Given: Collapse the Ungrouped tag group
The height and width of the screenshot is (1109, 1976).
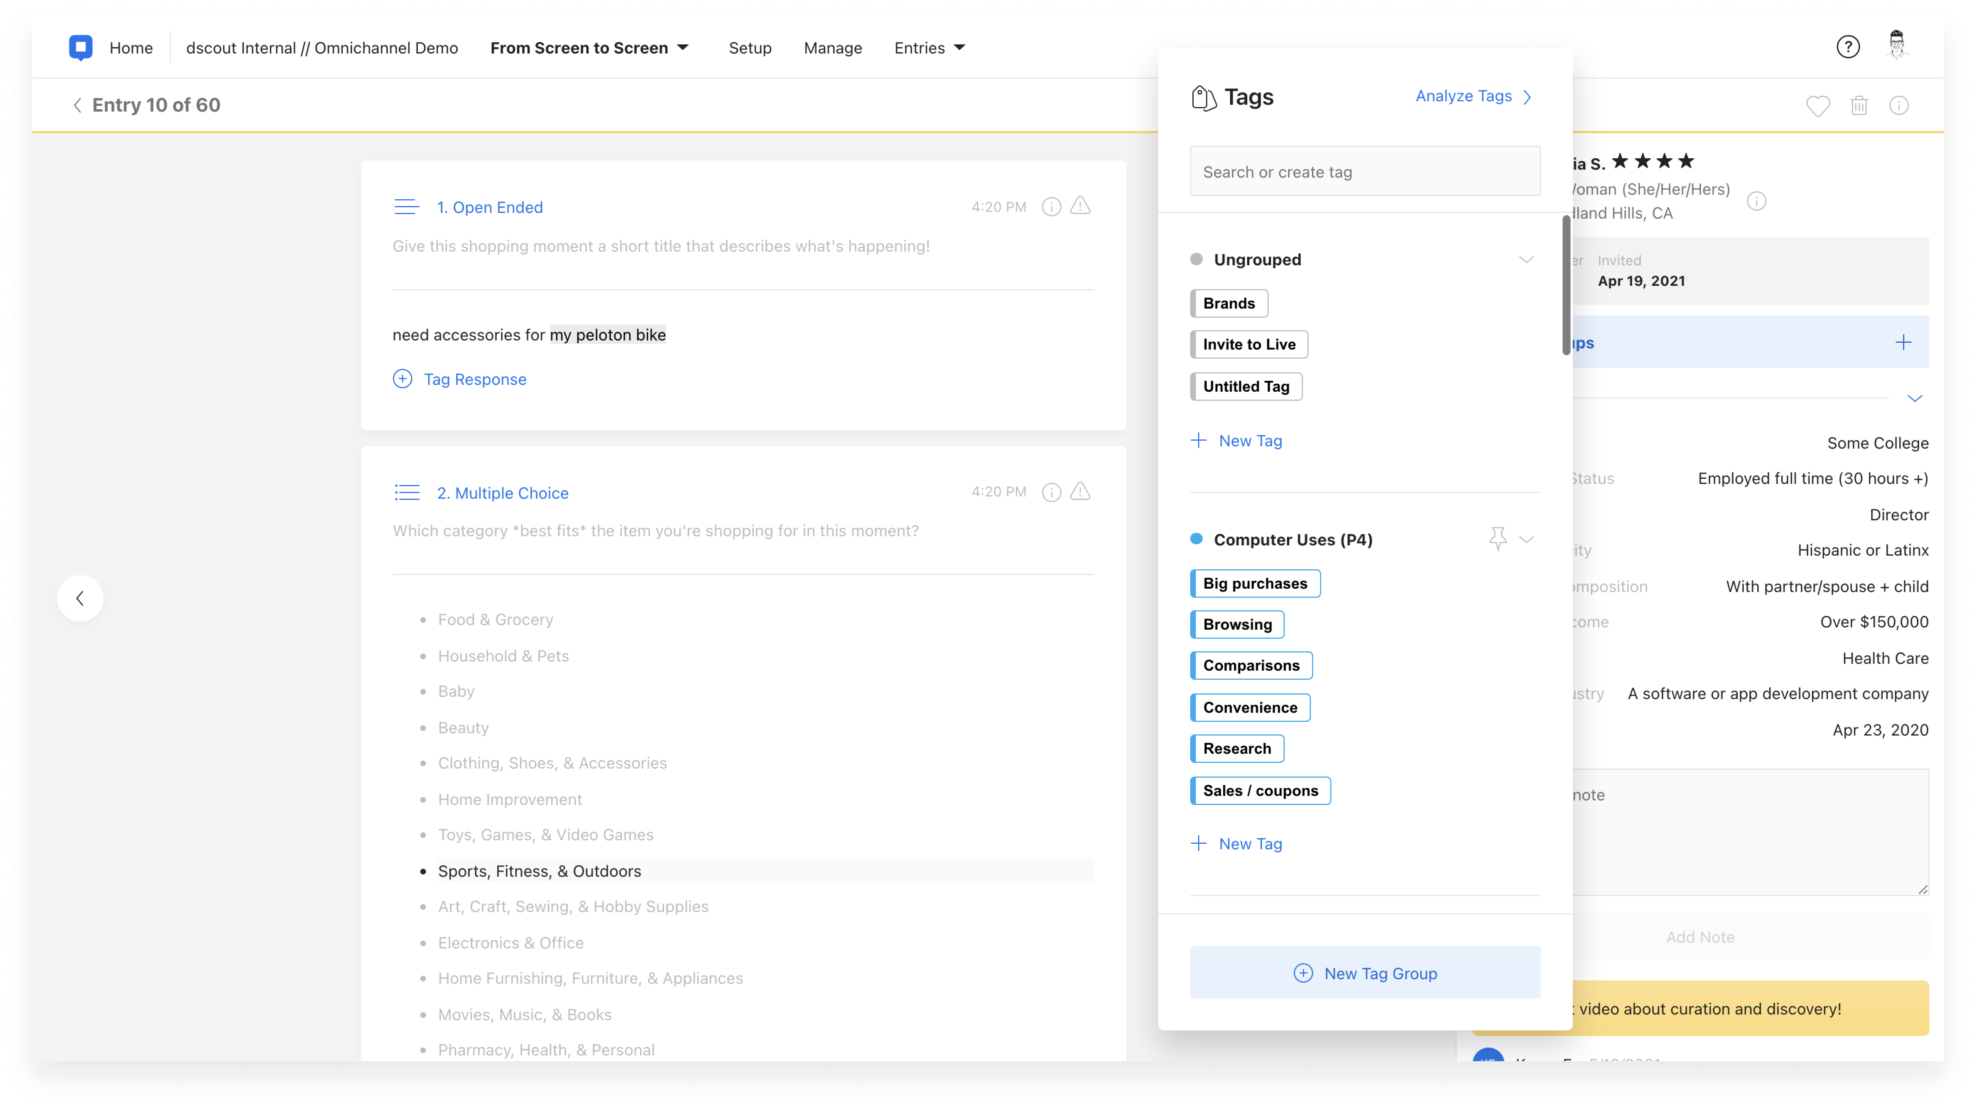Looking at the screenshot, I should (1526, 259).
